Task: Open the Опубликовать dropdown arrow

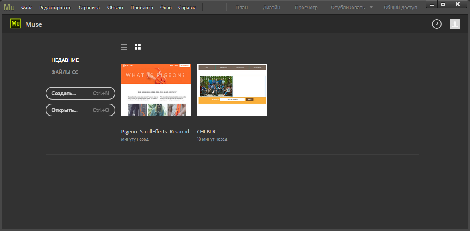Action: click(371, 7)
